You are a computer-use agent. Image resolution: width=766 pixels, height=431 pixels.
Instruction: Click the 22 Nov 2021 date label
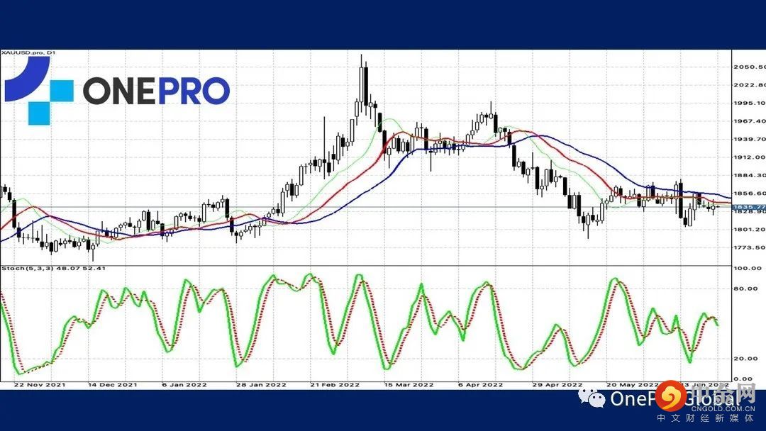point(40,385)
